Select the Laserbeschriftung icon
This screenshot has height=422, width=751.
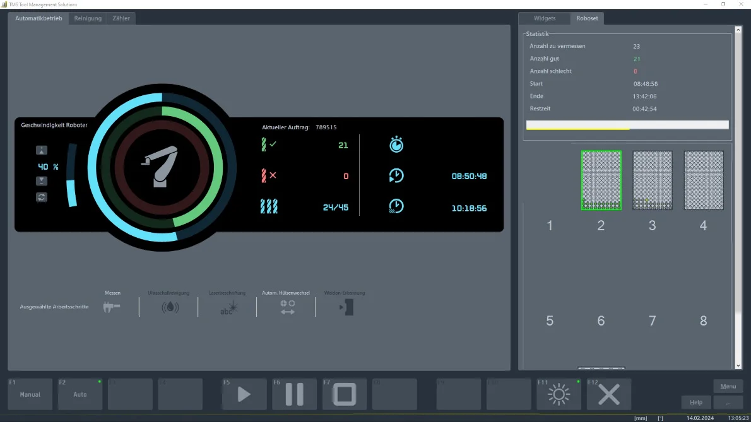pos(227,307)
